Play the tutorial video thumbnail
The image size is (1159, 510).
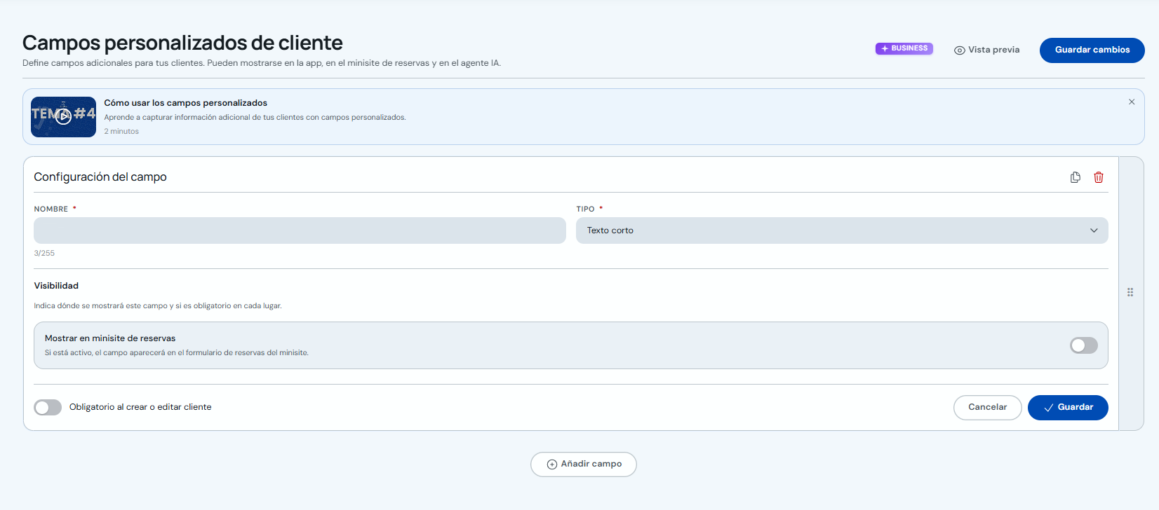point(63,117)
